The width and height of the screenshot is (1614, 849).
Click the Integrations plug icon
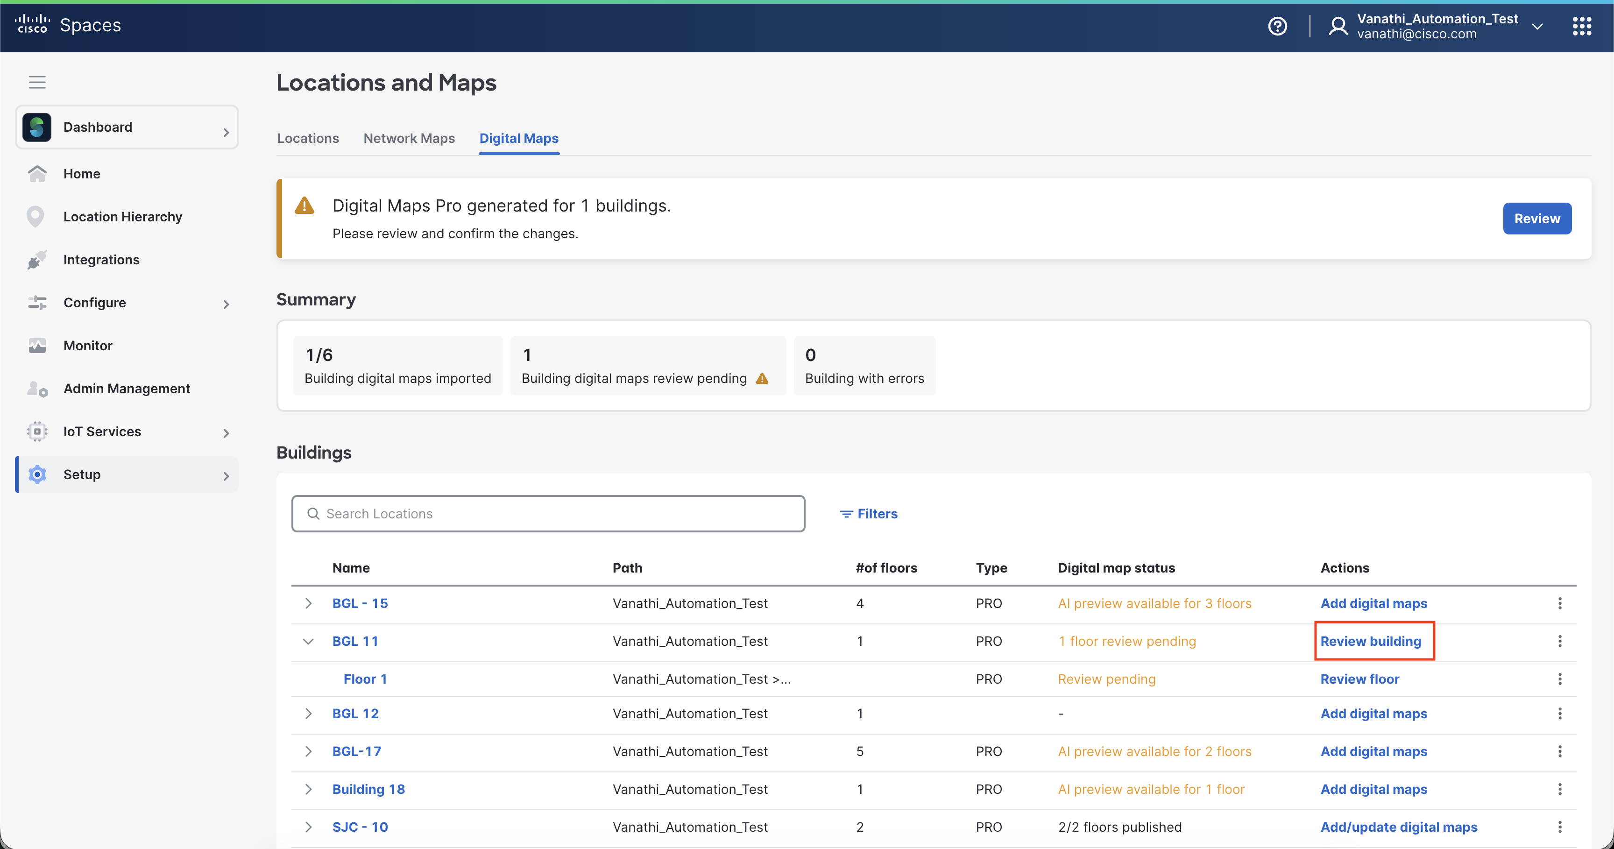(37, 259)
